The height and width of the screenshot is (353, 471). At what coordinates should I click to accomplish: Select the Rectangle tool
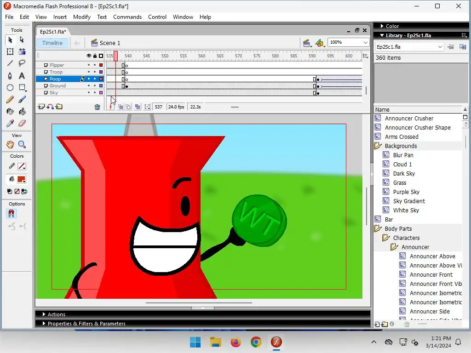[x=22, y=88]
